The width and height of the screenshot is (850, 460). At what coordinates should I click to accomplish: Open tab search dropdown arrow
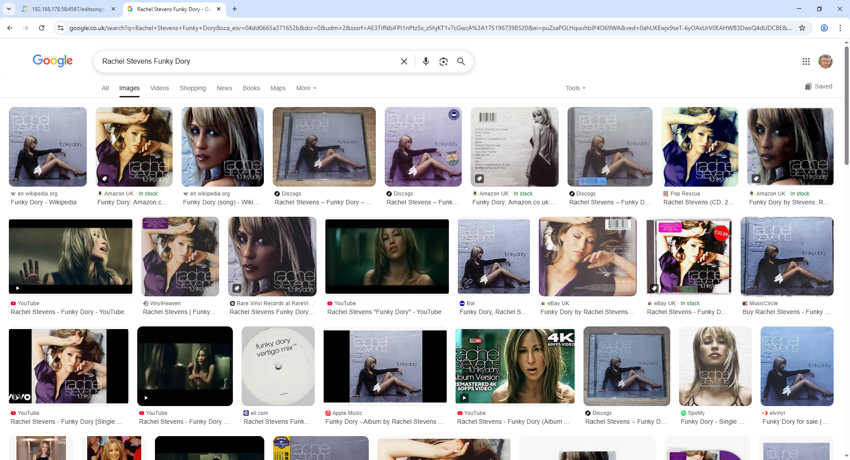(9, 9)
